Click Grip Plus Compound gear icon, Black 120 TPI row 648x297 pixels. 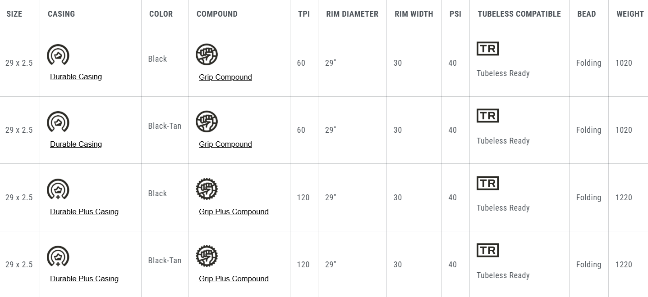tap(207, 189)
